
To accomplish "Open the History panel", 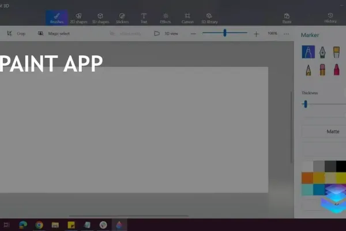I will tap(330, 18).
